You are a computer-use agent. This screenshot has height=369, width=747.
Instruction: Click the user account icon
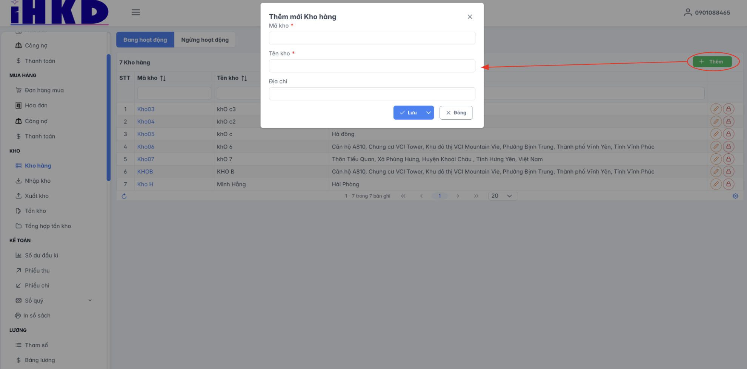pos(688,12)
